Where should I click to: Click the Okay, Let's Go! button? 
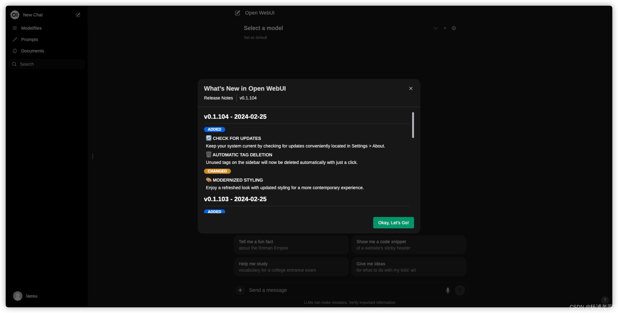(x=393, y=223)
